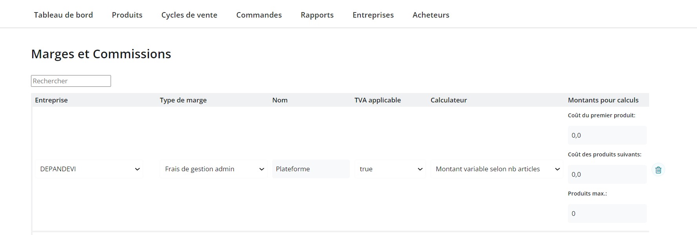The image size is (697, 235).
Task: Expand the Calculateur dropdown
Action: (x=497, y=169)
